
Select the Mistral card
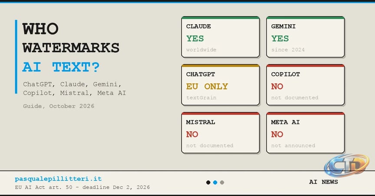(x=220, y=133)
